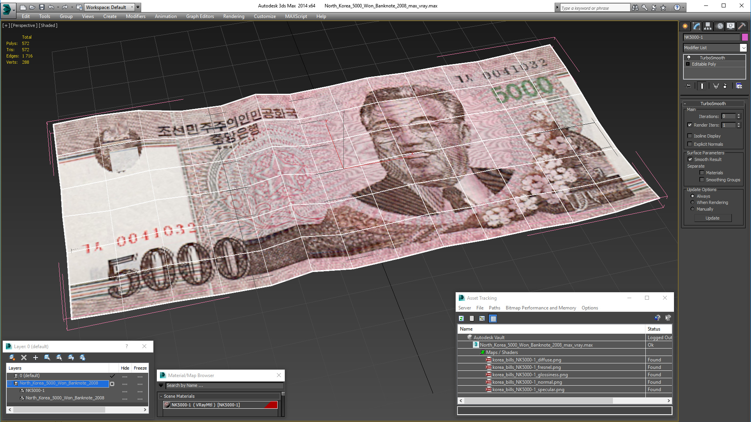This screenshot has width=751, height=422.
Task: Enable Separate by Smoothing Groups checkbox
Action: pos(702,180)
